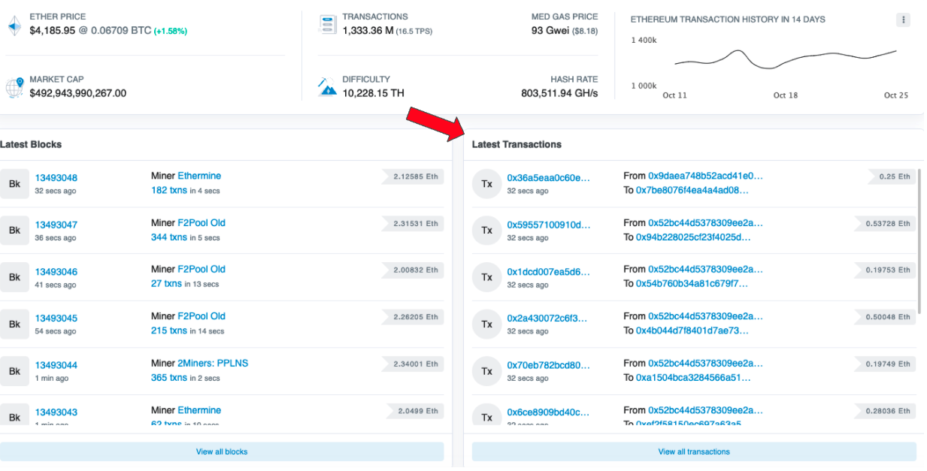Click the View all transactions button
The image size is (927, 471).
tap(694, 451)
